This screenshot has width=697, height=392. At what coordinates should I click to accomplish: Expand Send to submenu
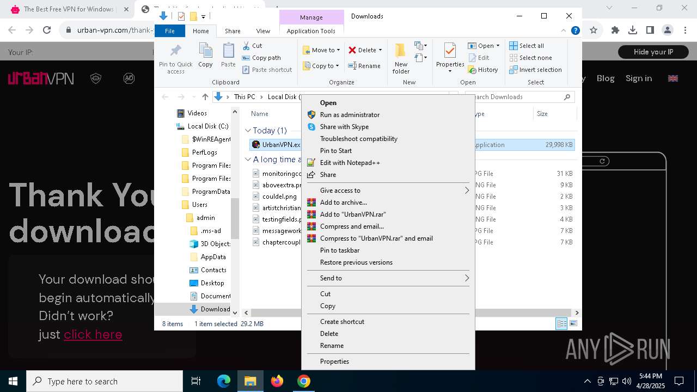point(388,278)
